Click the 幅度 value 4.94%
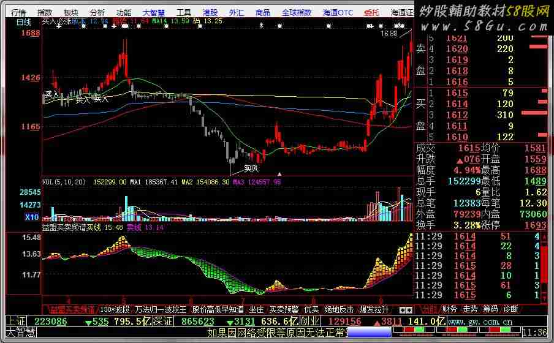This screenshot has width=554, height=343. pos(467,170)
